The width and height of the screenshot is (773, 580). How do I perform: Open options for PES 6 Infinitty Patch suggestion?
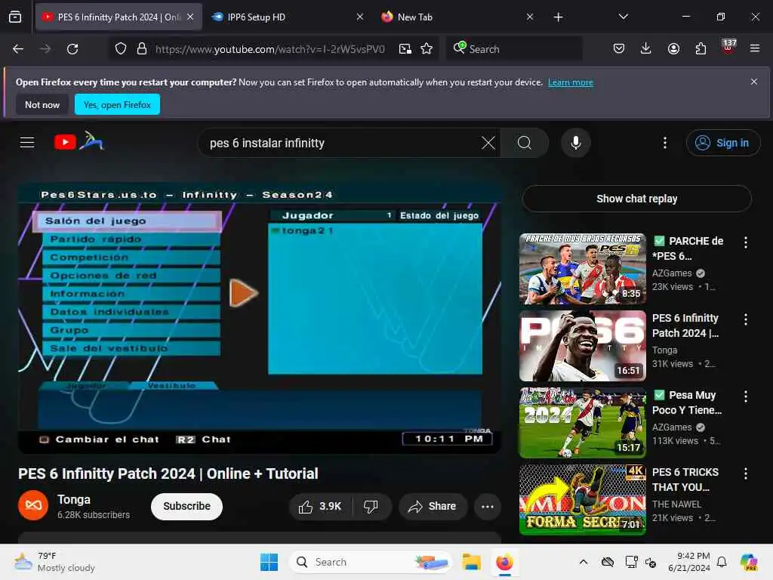[745, 319]
